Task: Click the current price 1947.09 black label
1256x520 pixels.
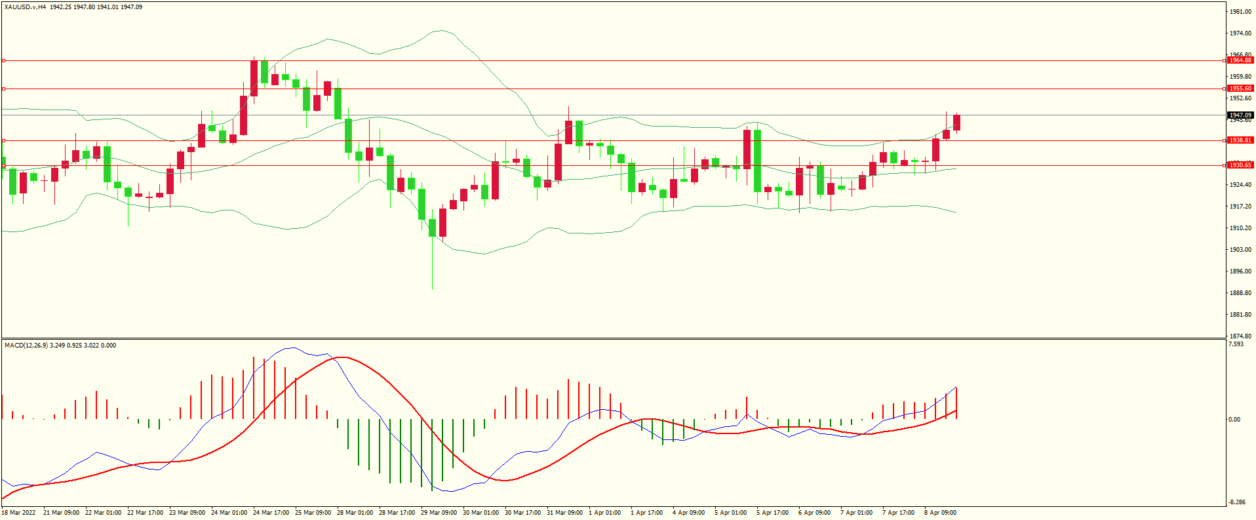Action: [1240, 115]
